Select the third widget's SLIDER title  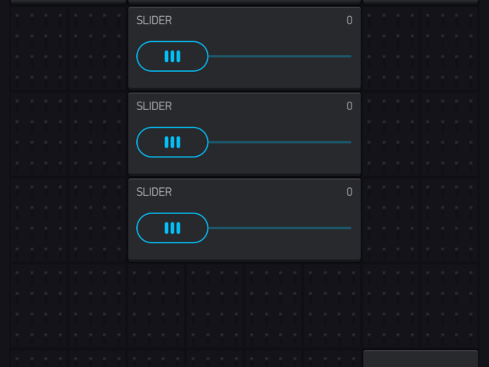[x=154, y=192]
